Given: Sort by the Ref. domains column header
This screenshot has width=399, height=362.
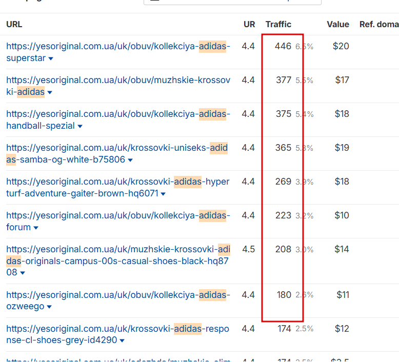Looking at the screenshot, I should (x=379, y=25).
